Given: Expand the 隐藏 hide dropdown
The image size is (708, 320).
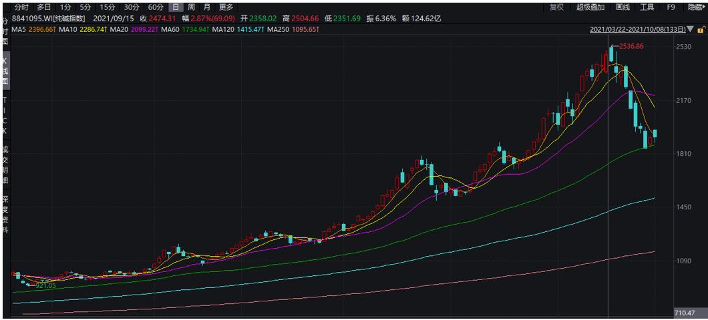Looking at the screenshot, I should [695, 7].
